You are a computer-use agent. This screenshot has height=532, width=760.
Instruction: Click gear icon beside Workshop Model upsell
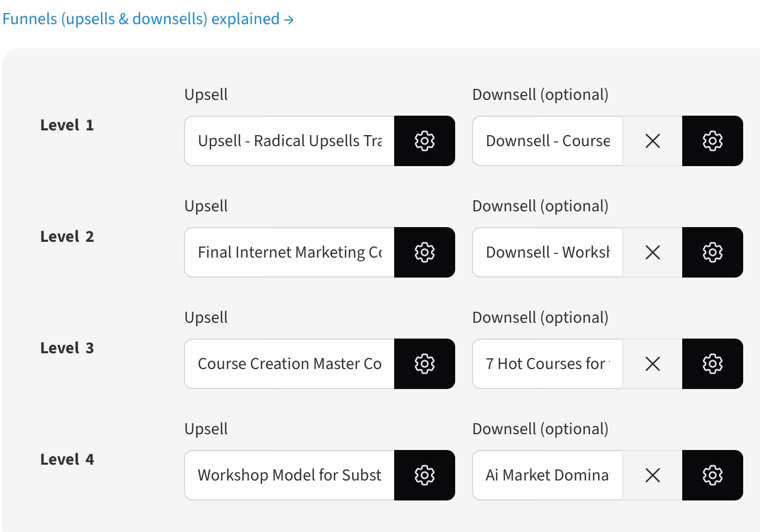point(424,475)
